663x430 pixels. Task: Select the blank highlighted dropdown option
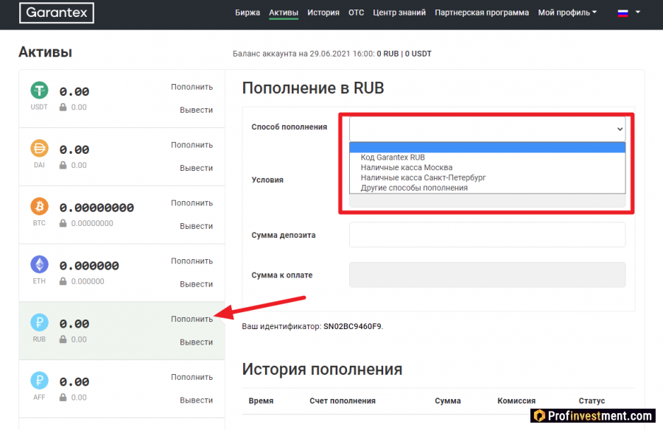pyautogui.click(x=487, y=147)
